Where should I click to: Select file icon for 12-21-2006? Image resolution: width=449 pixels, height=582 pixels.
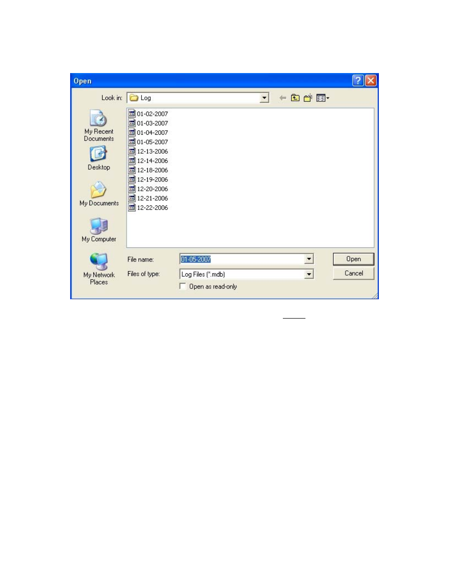click(x=132, y=198)
